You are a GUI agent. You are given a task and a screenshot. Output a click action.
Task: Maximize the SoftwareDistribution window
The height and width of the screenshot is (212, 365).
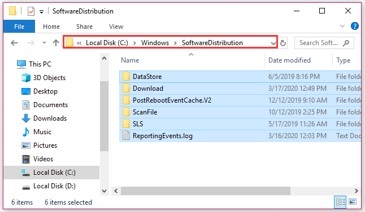pyautogui.click(x=322, y=11)
